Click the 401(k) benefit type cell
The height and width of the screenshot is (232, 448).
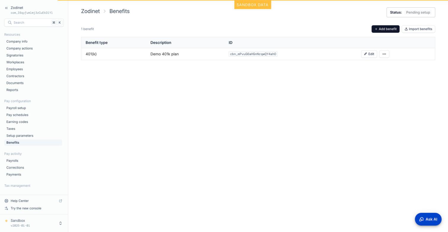click(91, 54)
